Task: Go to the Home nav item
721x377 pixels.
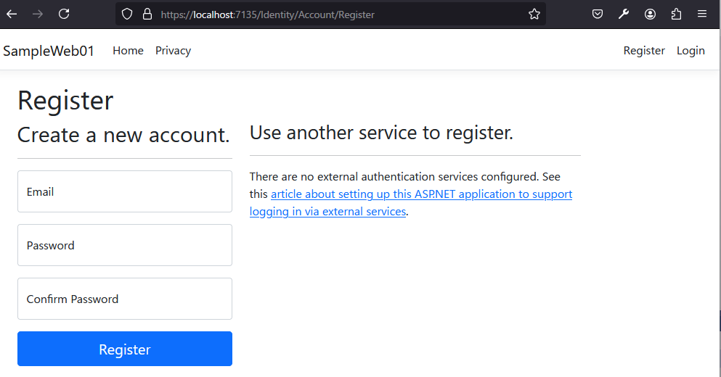Action: tap(128, 51)
